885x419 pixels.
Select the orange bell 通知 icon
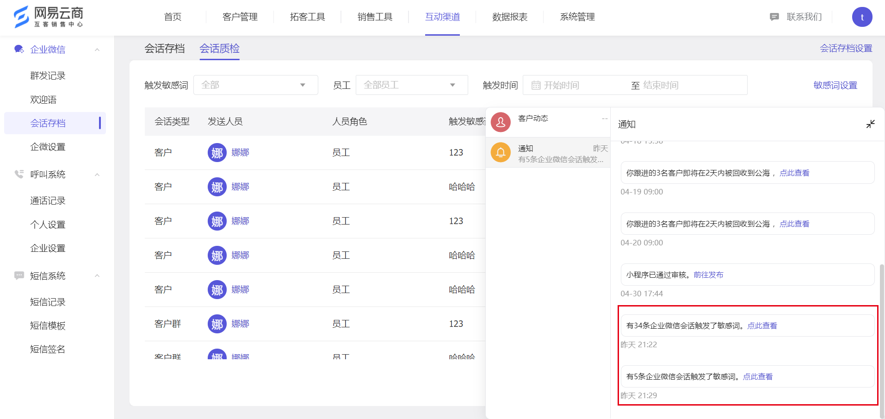pos(501,152)
